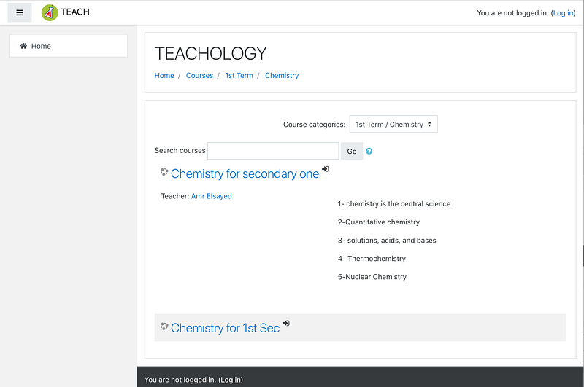Open the search courses help icon
Viewport: 584px width, 387px height.
[369, 151]
